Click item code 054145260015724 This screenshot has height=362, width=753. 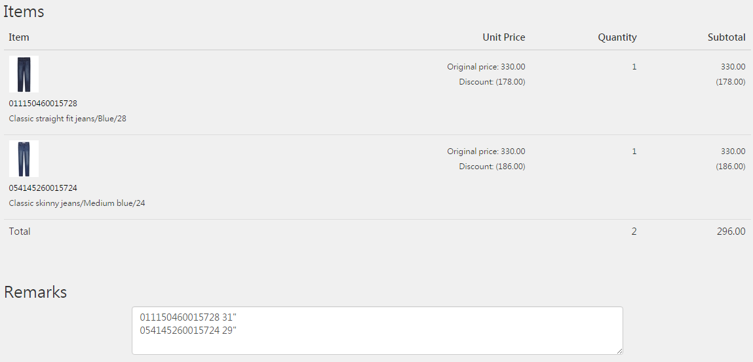click(x=43, y=188)
